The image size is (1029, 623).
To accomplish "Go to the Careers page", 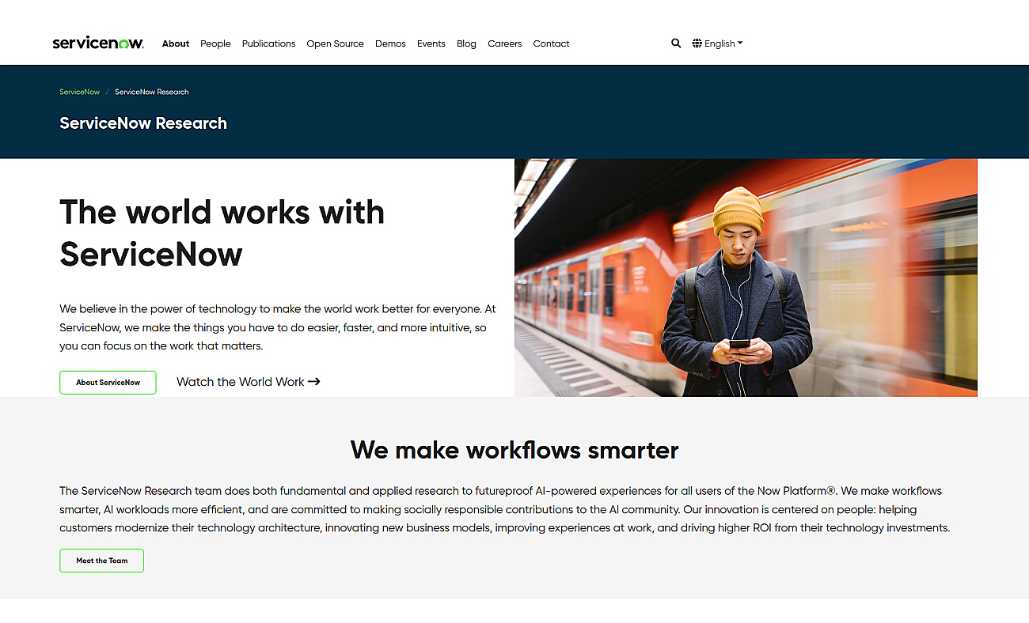I will [504, 43].
